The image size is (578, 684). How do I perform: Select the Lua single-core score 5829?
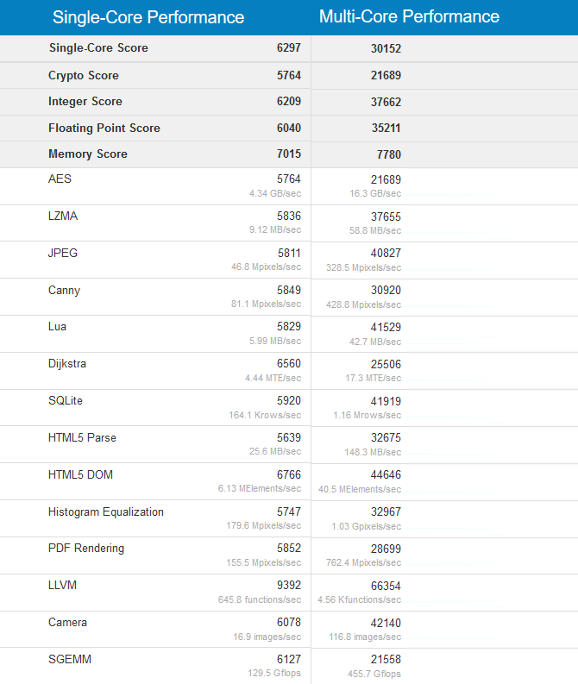tap(289, 326)
